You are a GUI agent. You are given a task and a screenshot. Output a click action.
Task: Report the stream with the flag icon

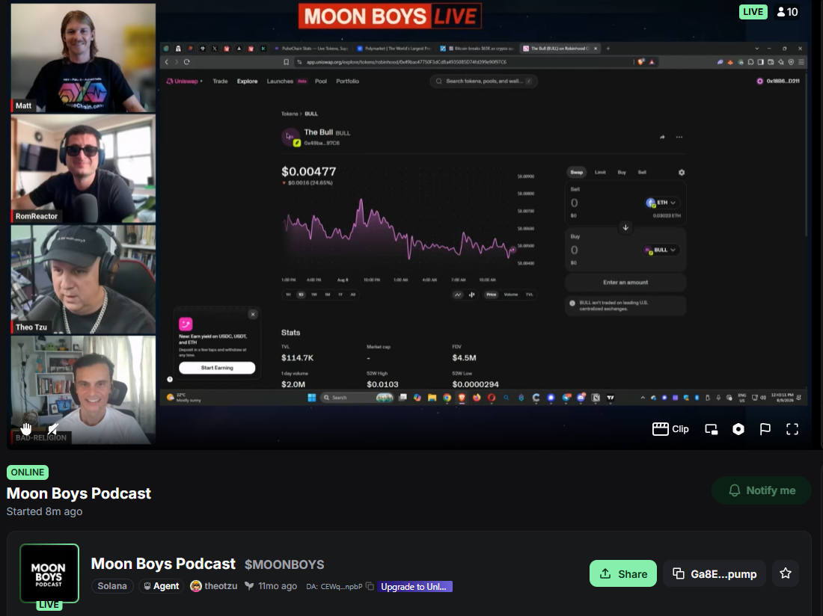click(765, 429)
